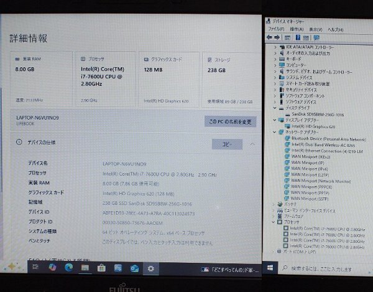Select WAN Miniport (Network Monitor)
This screenshot has height=292, width=373.
pyautogui.click(x=321, y=181)
